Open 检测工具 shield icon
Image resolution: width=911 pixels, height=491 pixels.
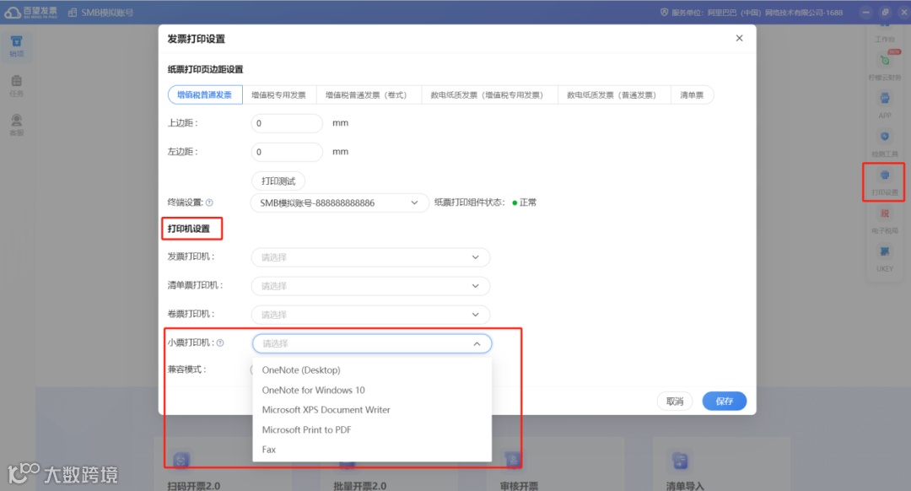[884, 137]
